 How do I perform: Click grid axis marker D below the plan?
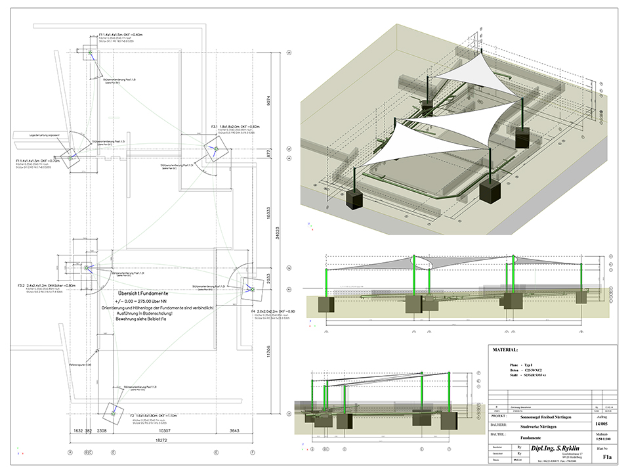[113, 452]
